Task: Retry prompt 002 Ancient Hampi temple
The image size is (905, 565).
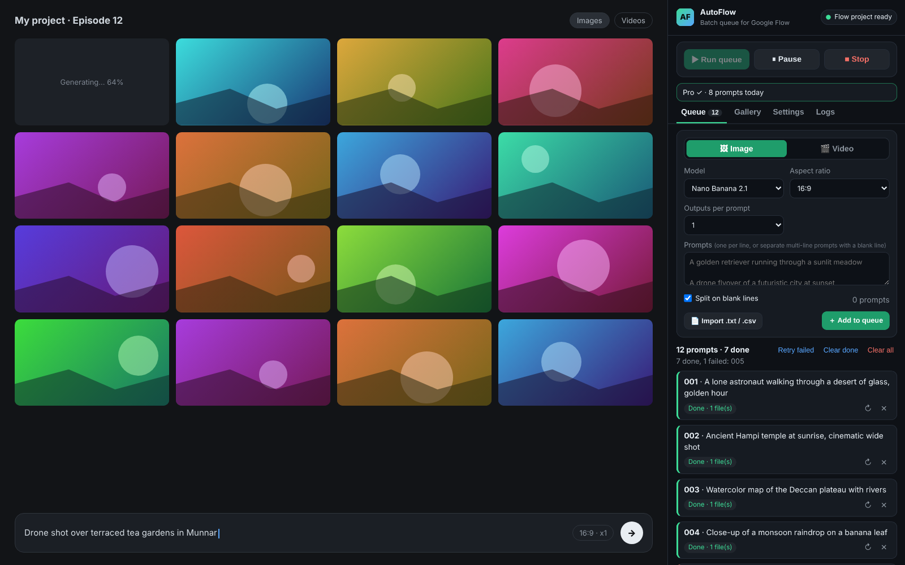Action: point(868,462)
